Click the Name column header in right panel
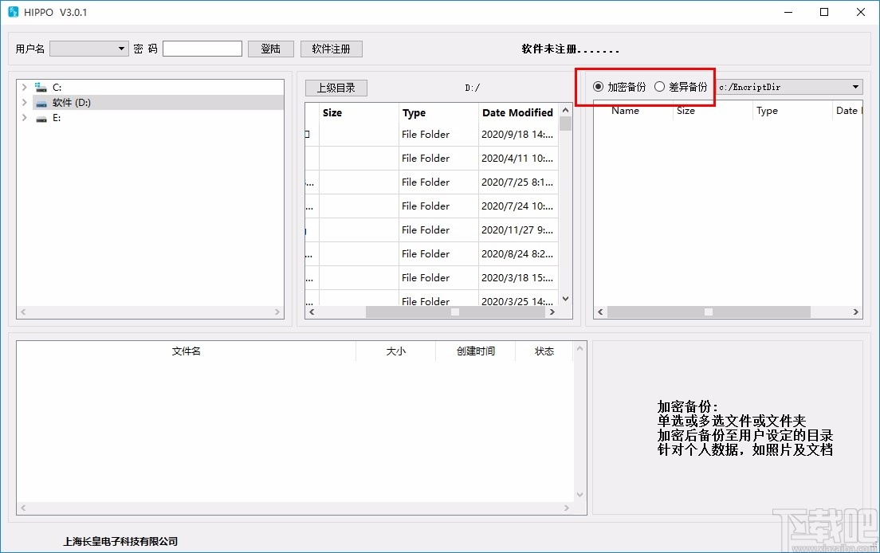This screenshot has width=880, height=553. (x=627, y=111)
